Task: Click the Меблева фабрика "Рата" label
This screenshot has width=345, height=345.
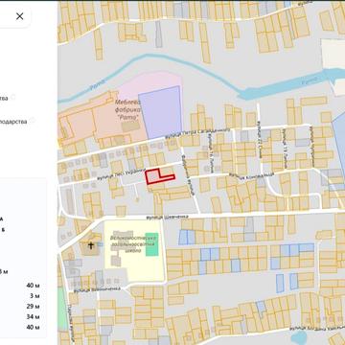Action: [127, 110]
